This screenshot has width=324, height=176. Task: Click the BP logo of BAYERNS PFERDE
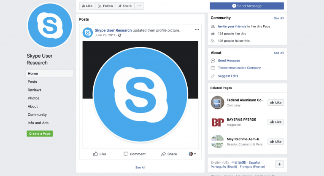(217, 122)
